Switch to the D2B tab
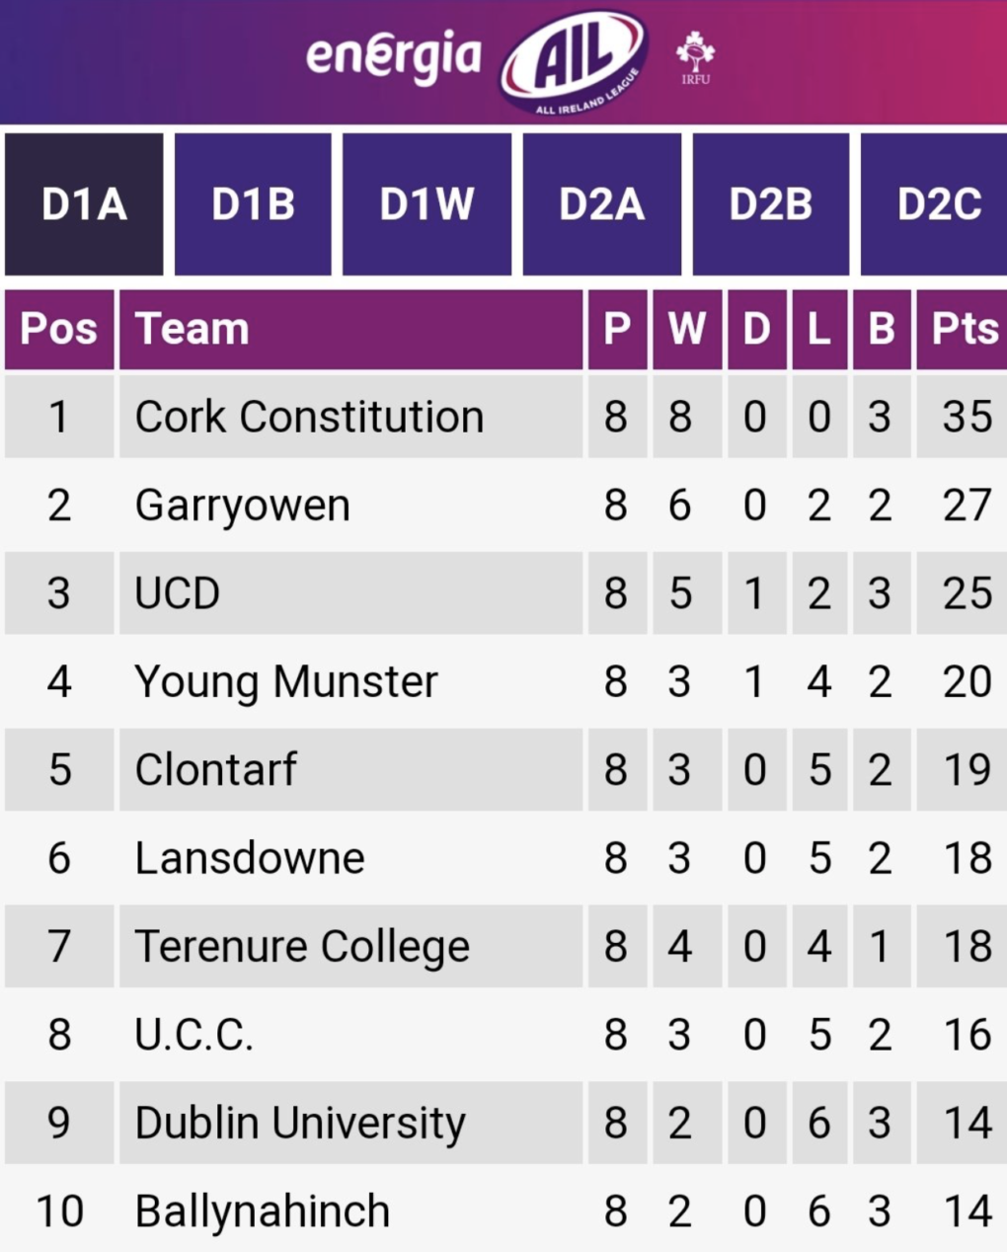1007x1252 pixels. pos(770,204)
